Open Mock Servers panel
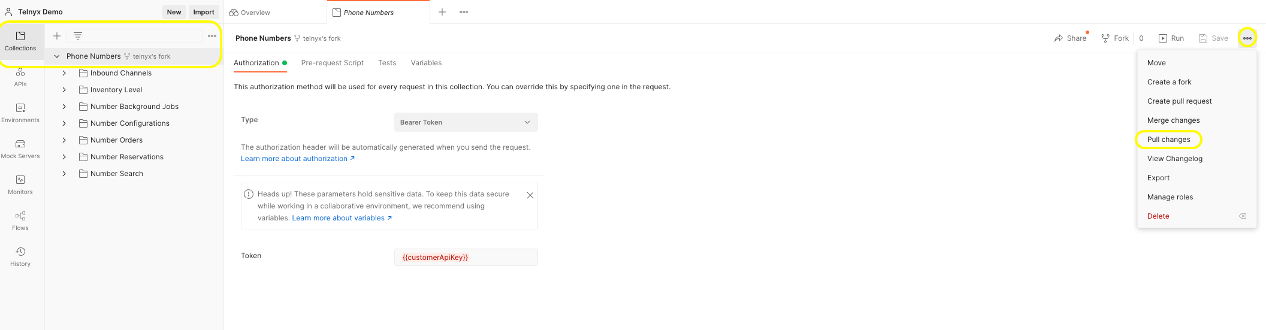The width and height of the screenshot is (1266, 330). (20, 149)
